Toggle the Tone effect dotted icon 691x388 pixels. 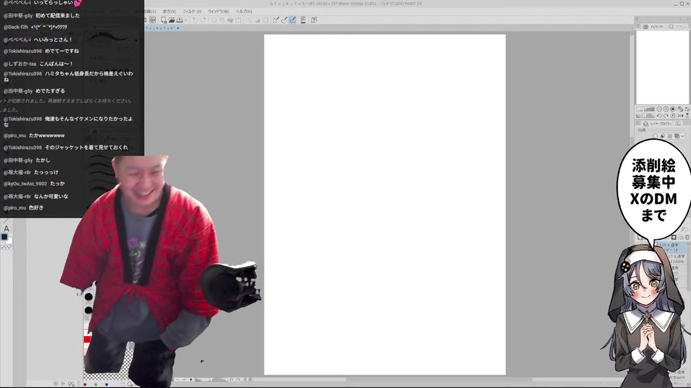coord(670,136)
